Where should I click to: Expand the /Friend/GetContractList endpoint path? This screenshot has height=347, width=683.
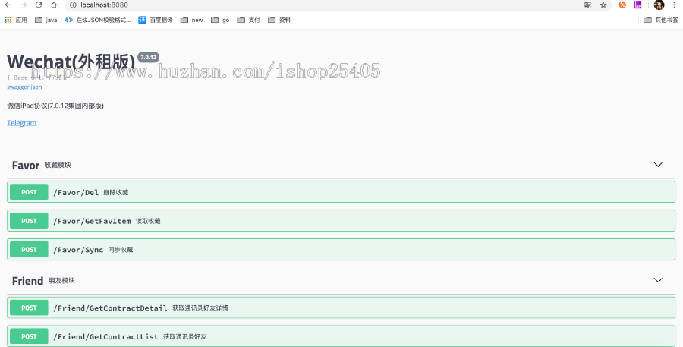(105, 336)
